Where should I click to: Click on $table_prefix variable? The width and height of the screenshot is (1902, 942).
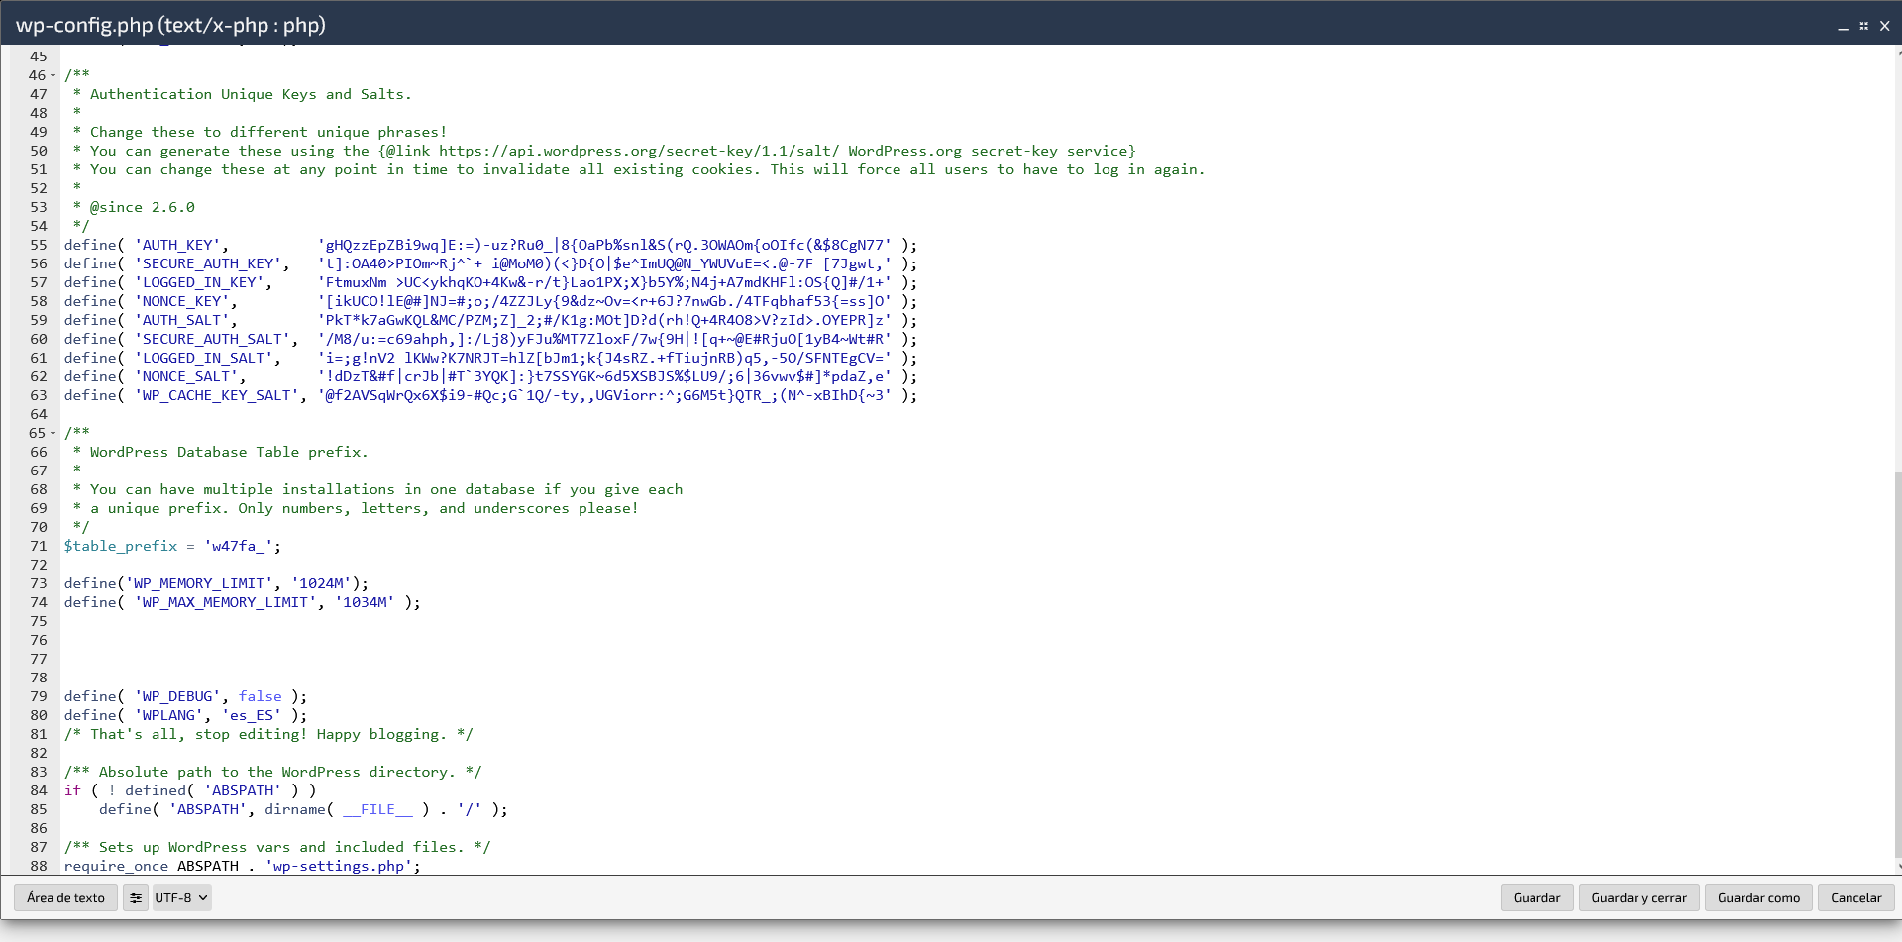[x=121, y=547]
